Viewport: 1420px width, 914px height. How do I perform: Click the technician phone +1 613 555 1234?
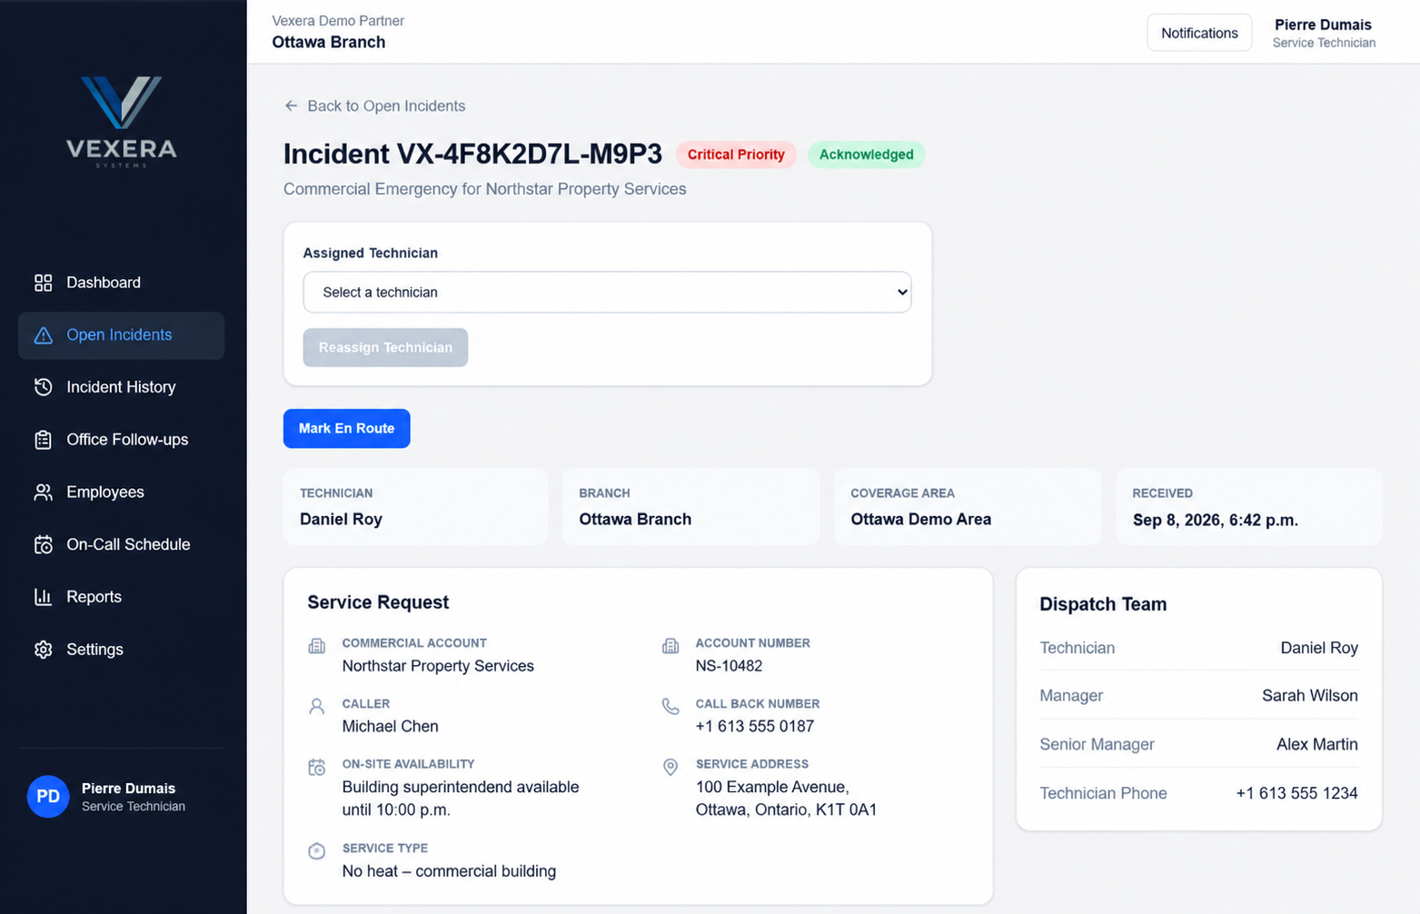pos(1296,793)
